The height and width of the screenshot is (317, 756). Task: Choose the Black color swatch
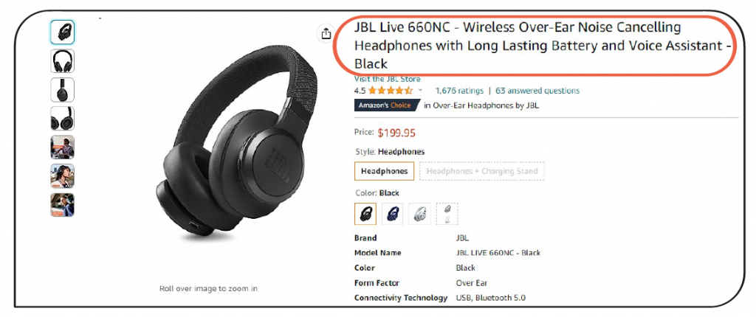[365, 213]
